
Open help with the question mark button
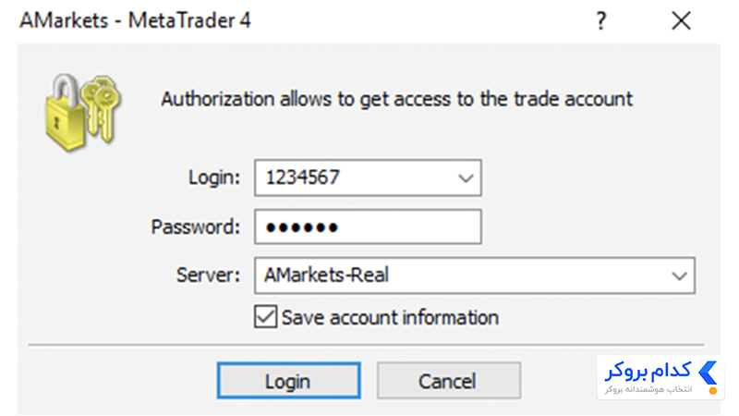pyautogui.click(x=601, y=20)
